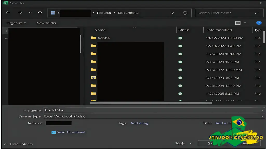Sort by Status column header

pos(184,30)
